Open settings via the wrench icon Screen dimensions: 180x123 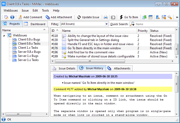(x=170, y=17)
